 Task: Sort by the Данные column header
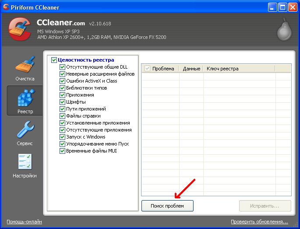pyautogui.click(x=191, y=69)
